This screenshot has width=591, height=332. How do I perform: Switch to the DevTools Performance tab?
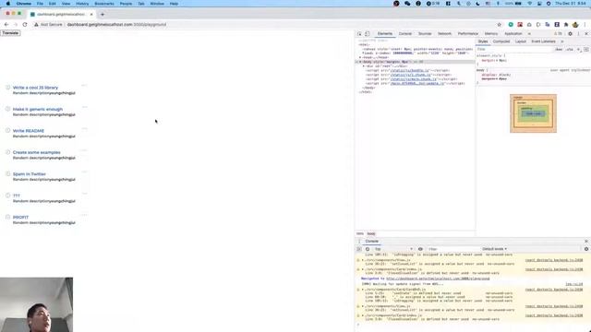468,34
